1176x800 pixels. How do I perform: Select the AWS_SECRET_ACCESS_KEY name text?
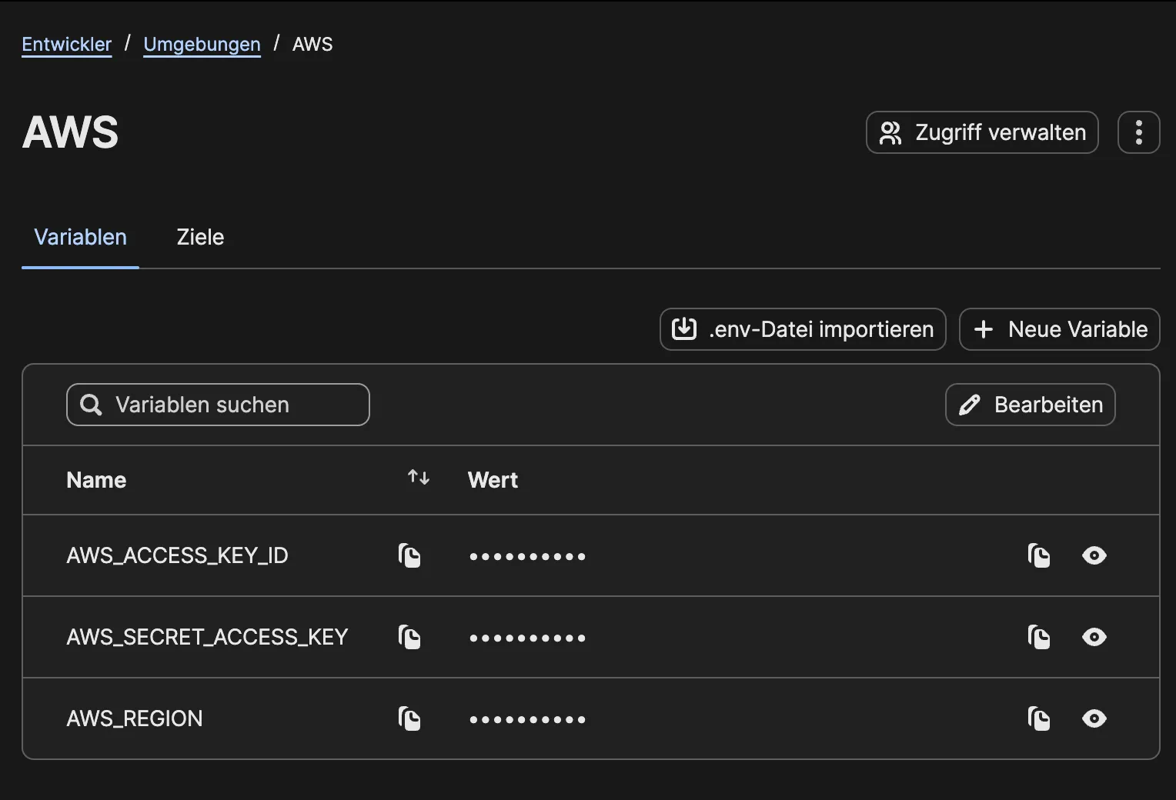click(208, 637)
